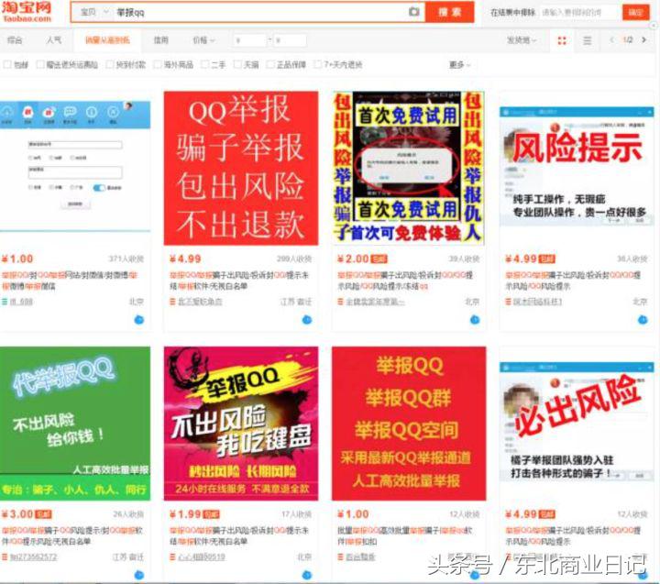This screenshot has width=660, height=584.
Task: Tick the 赠送退货运费险 checkbox
Action: pos(40,64)
